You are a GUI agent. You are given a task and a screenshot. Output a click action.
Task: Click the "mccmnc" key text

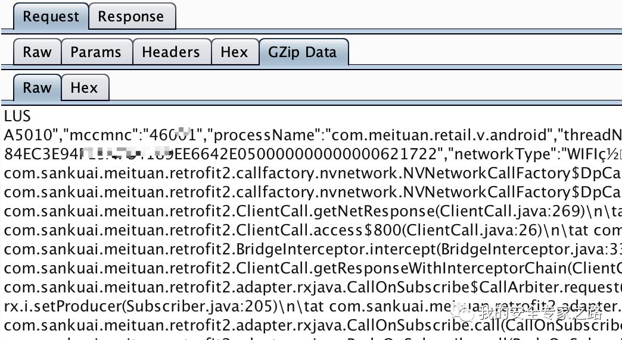pos(101,136)
